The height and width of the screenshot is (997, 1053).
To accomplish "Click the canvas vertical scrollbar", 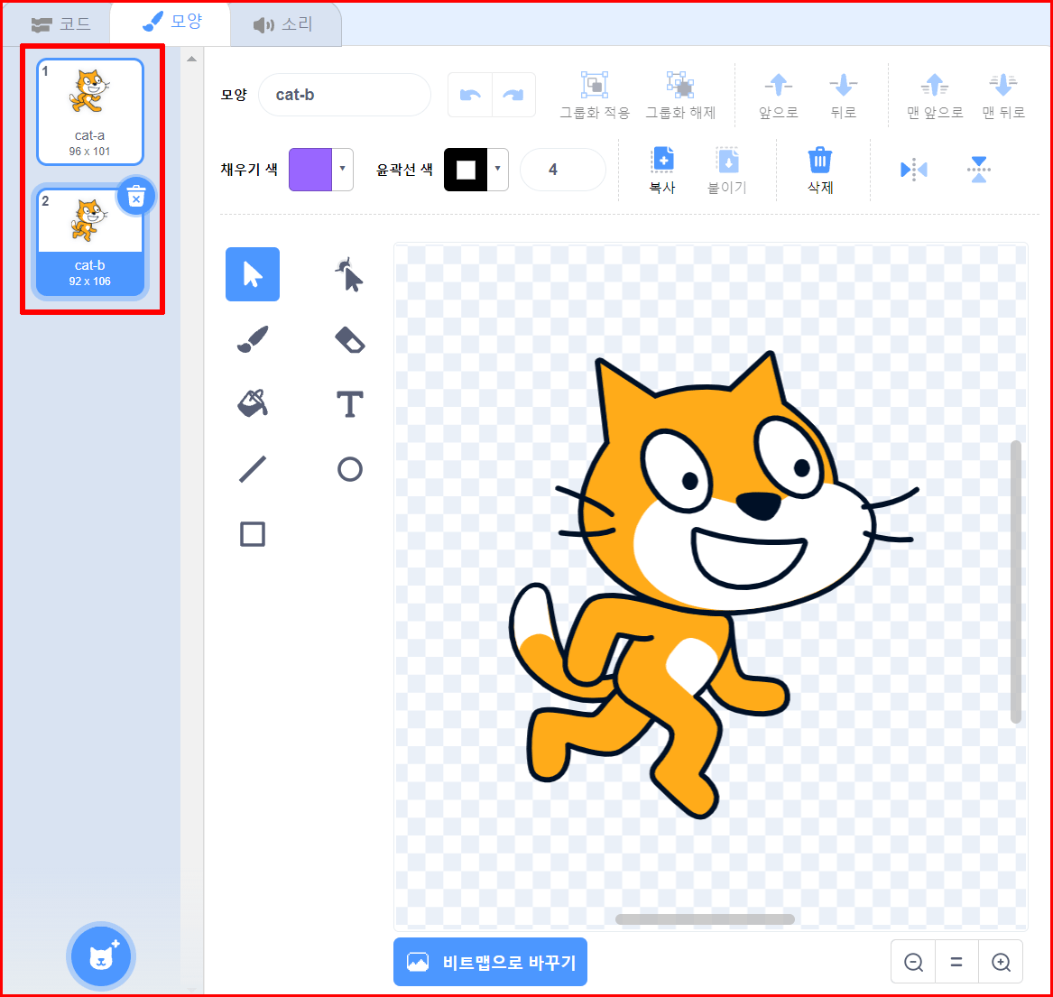I will coord(1016,581).
